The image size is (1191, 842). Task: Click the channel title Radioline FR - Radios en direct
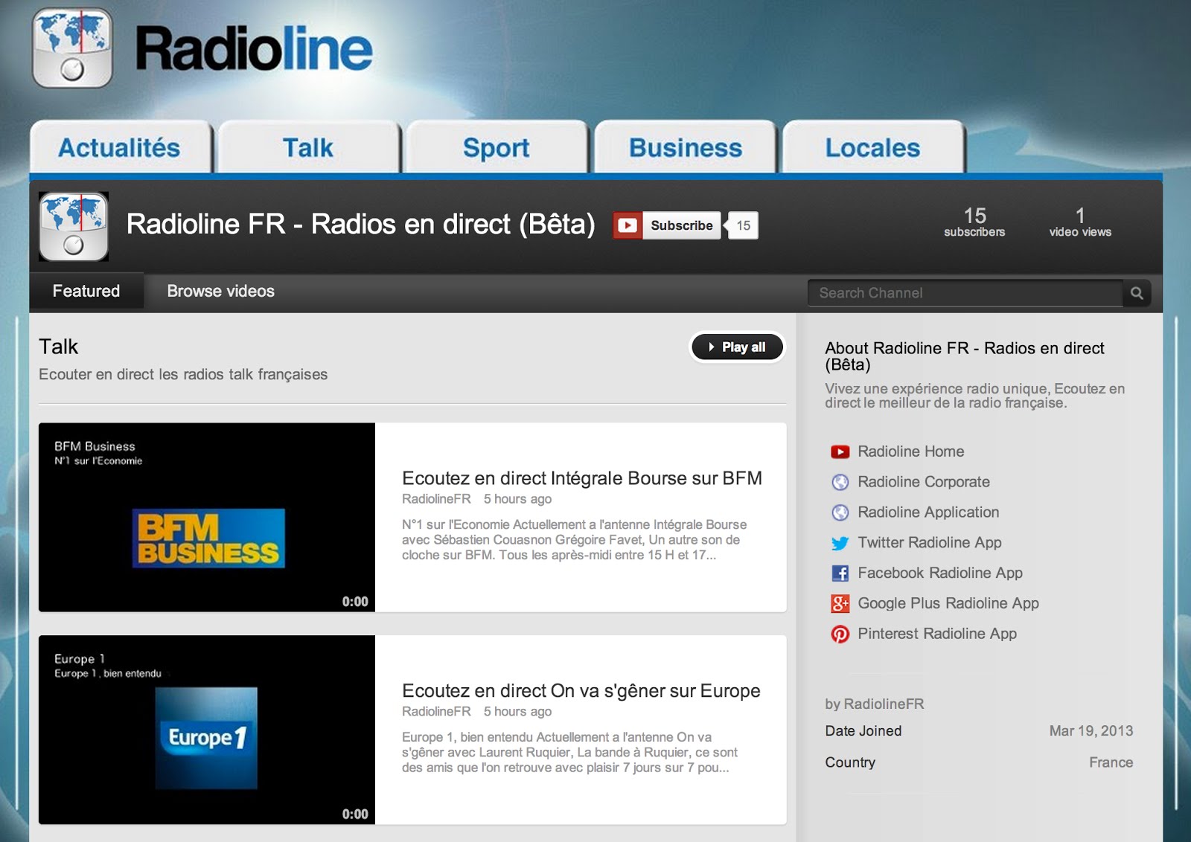click(361, 224)
